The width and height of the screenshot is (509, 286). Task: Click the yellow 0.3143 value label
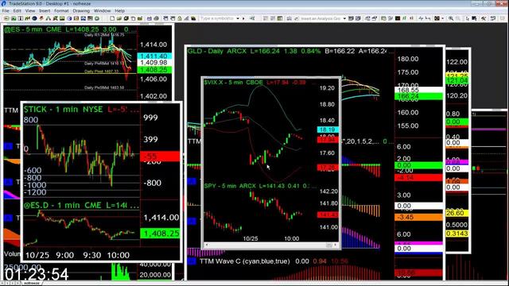point(457,234)
